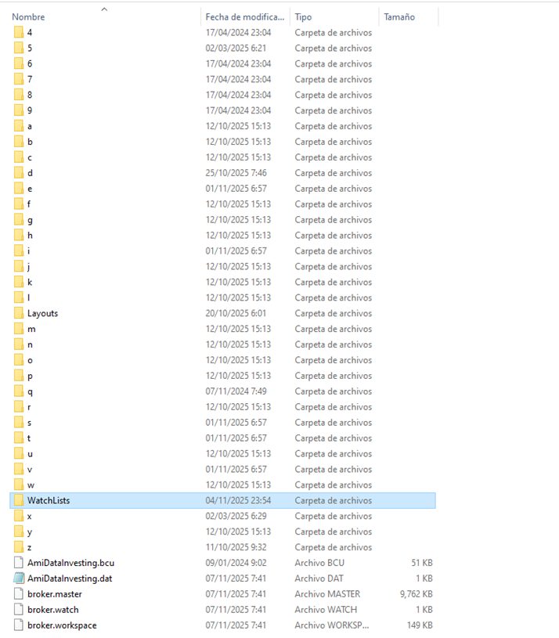Select the folder named q
559x638 pixels.
point(30,391)
